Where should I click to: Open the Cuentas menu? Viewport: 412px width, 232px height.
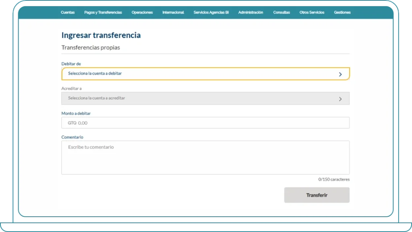tap(68, 12)
